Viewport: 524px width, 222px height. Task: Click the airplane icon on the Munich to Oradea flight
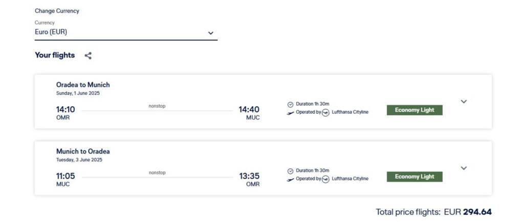(x=291, y=179)
